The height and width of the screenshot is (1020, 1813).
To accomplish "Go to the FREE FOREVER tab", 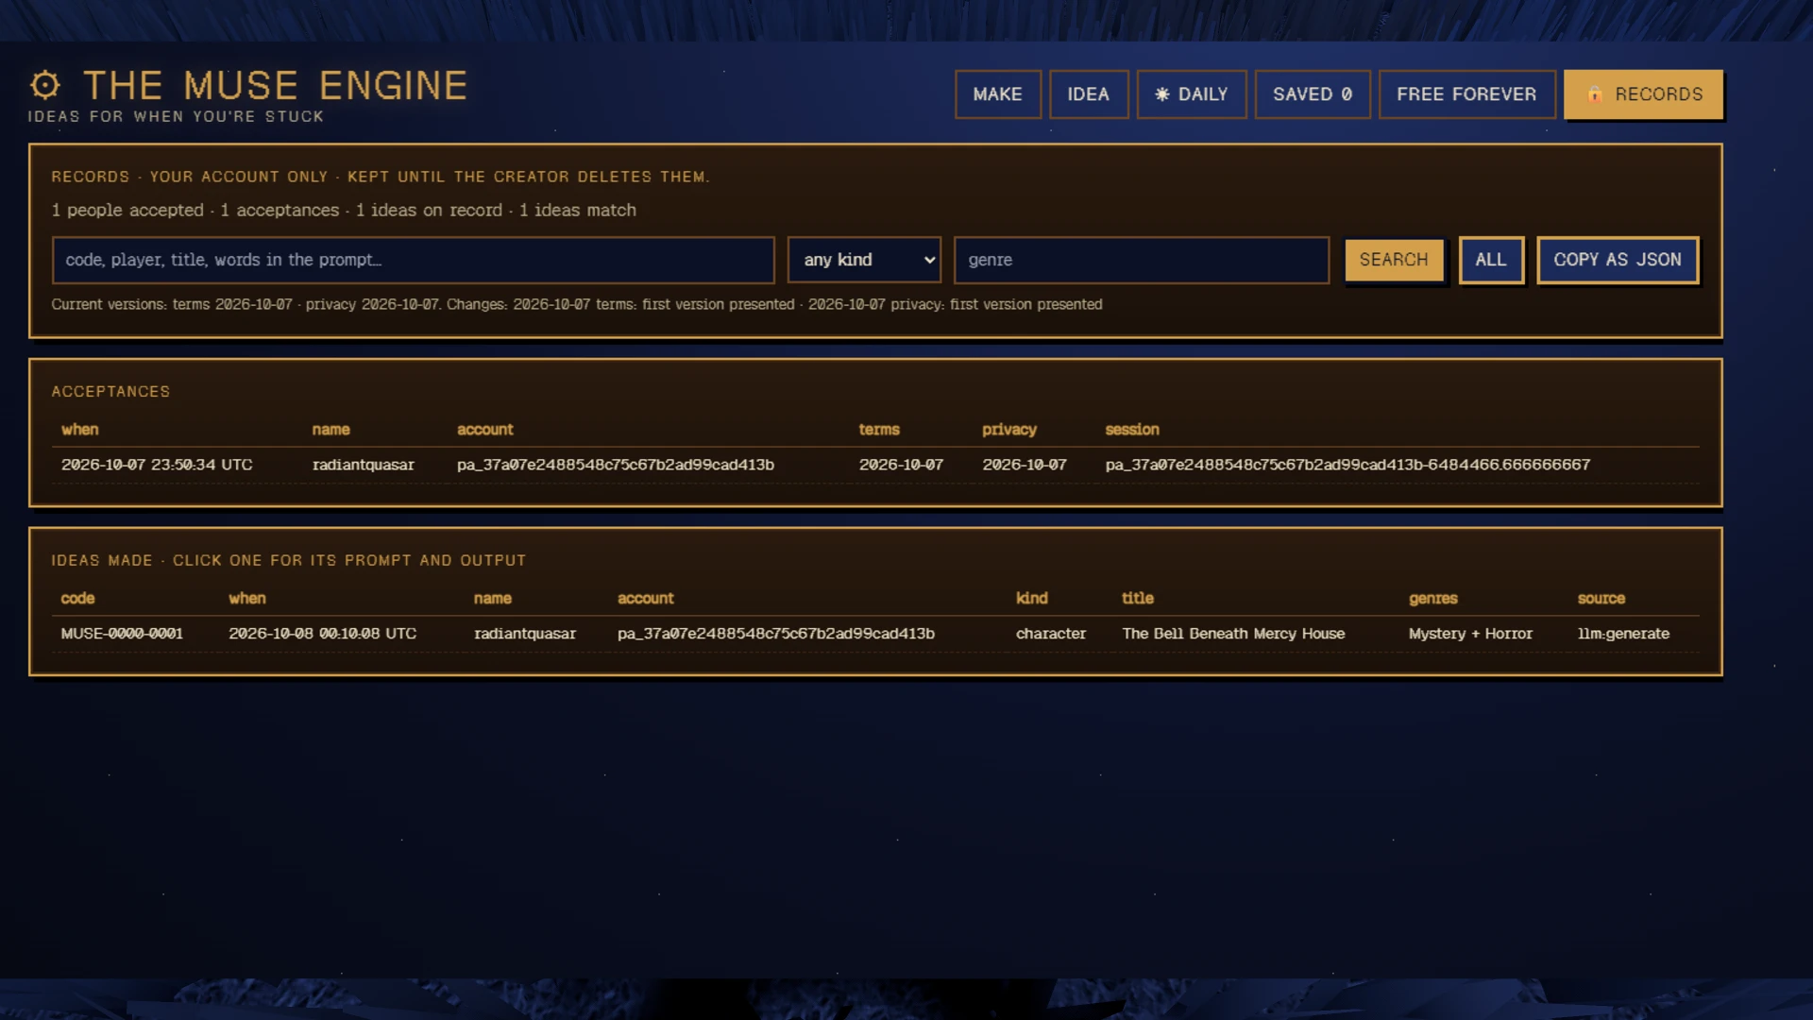I will tap(1466, 94).
